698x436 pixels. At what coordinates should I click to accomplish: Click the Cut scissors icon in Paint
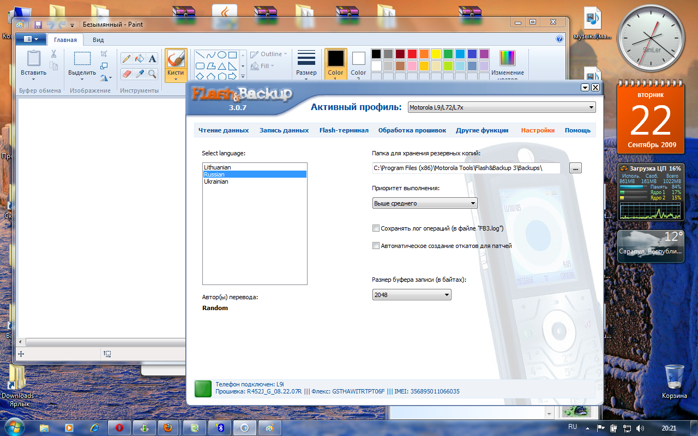[x=53, y=54]
